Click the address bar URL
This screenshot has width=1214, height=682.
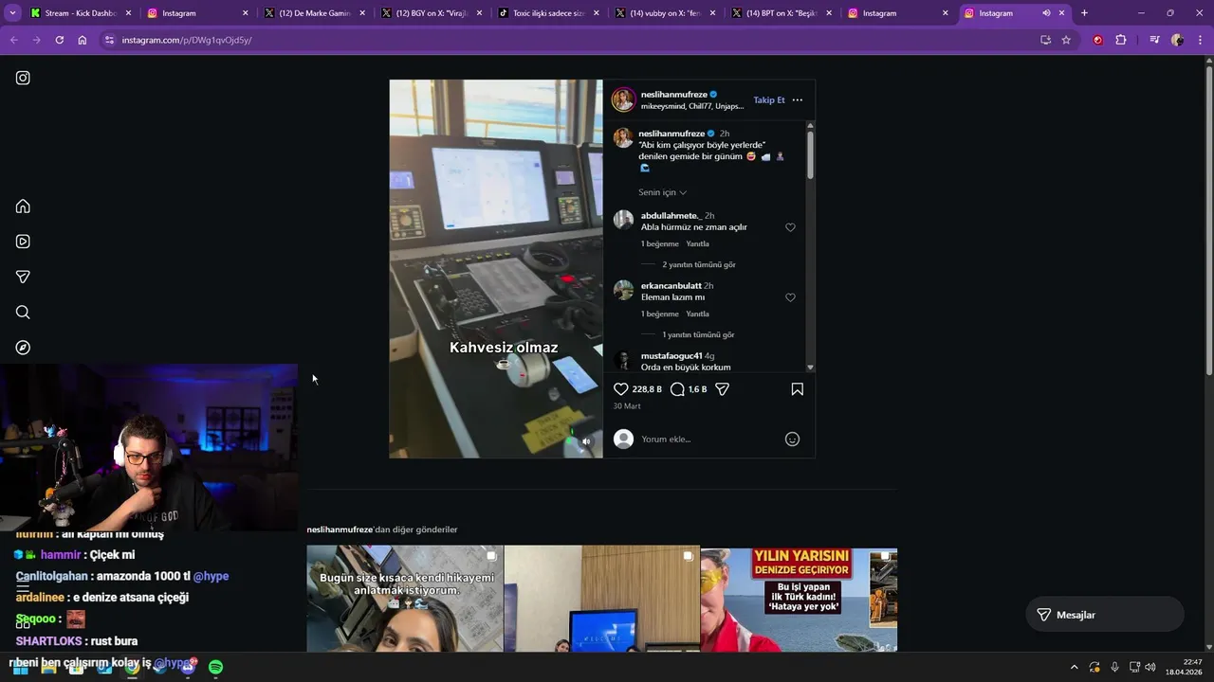187,40
